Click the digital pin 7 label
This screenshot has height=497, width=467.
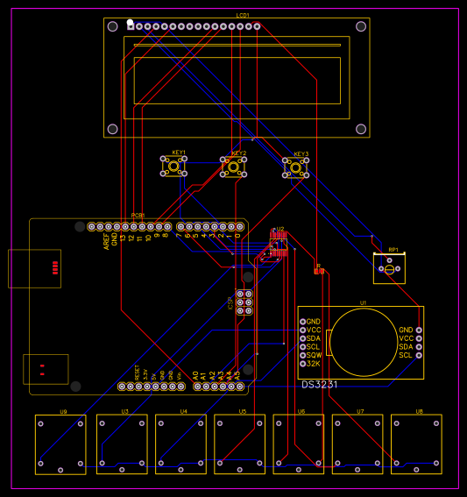(x=179, y=236)
